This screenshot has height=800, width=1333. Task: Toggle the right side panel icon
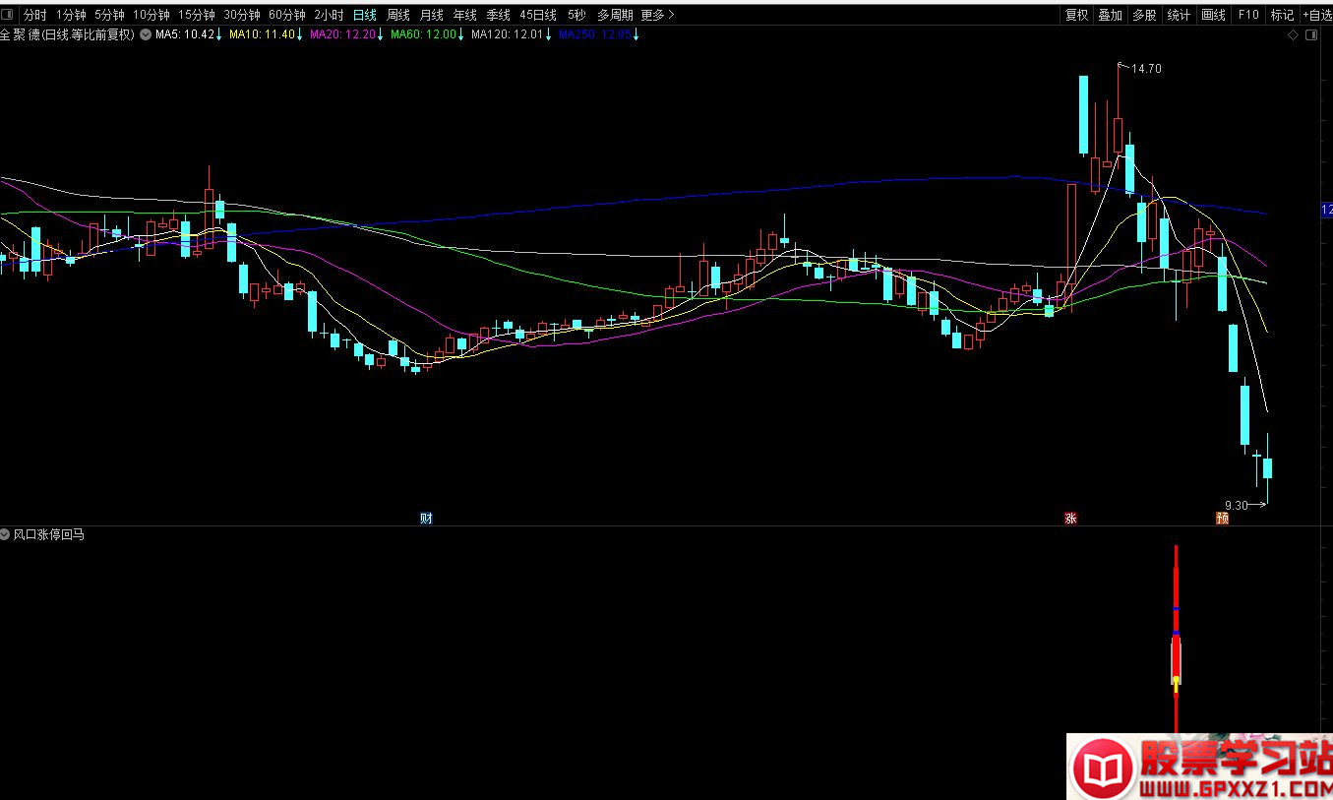(1309, 35)
